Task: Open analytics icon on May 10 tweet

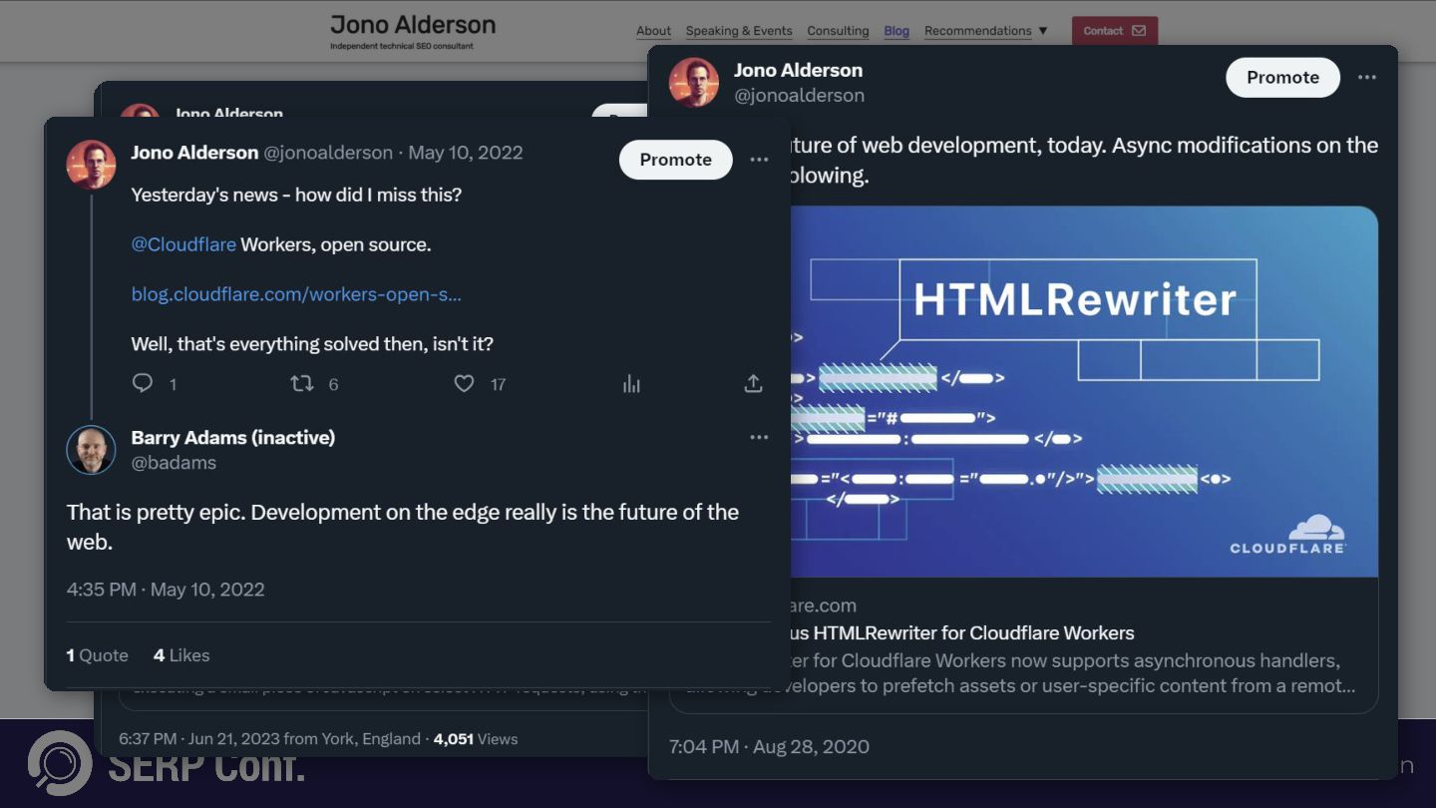Action: [631, 383]
